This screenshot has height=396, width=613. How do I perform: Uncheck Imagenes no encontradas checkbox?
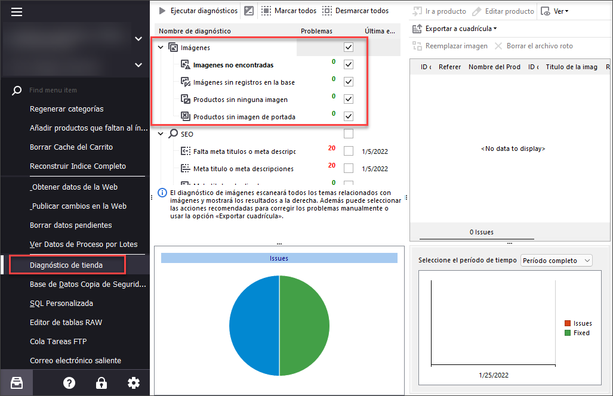[349, 64]
